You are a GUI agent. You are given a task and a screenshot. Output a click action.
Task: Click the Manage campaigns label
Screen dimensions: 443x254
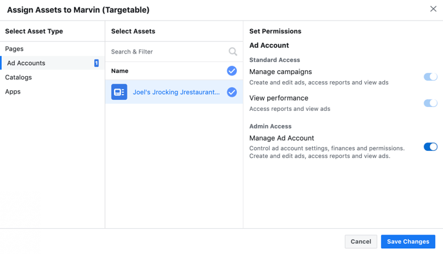(281, 72)
